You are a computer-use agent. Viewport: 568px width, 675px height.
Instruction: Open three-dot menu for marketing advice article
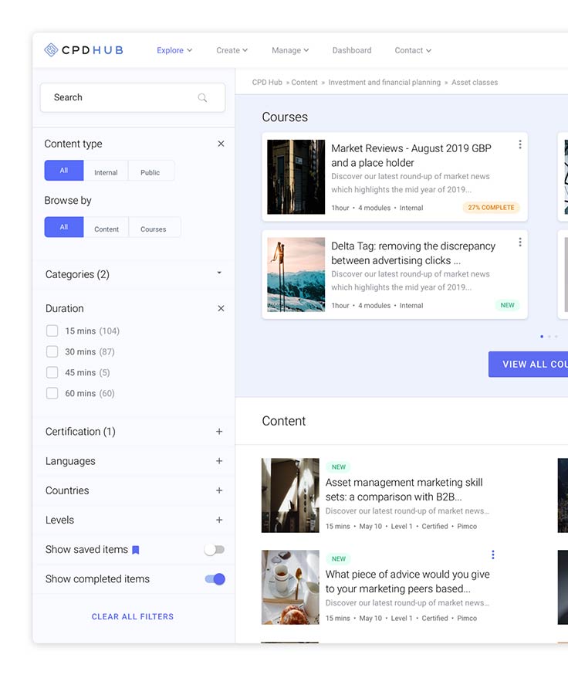492,555
